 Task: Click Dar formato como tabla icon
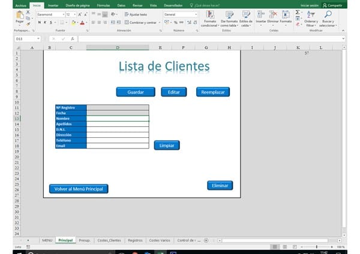(229, 15)
